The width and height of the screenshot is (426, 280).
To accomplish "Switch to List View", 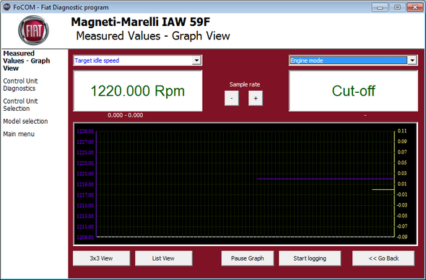I will pos(164,258).
